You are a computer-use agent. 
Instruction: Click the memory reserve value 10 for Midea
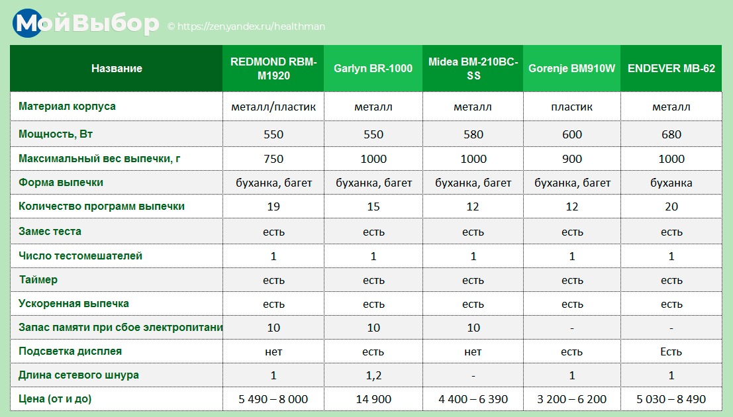click(473, 328)
